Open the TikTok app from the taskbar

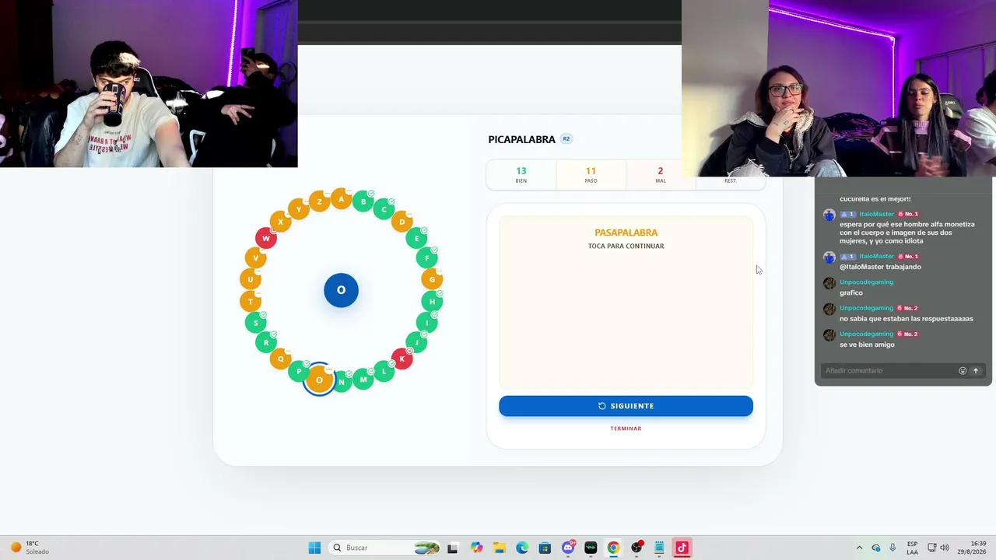(x=682, y=548)
